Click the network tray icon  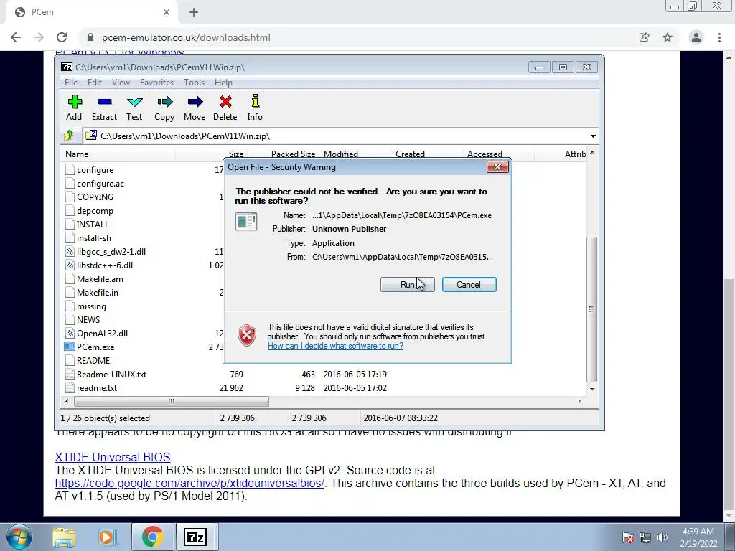pos(645,537)
